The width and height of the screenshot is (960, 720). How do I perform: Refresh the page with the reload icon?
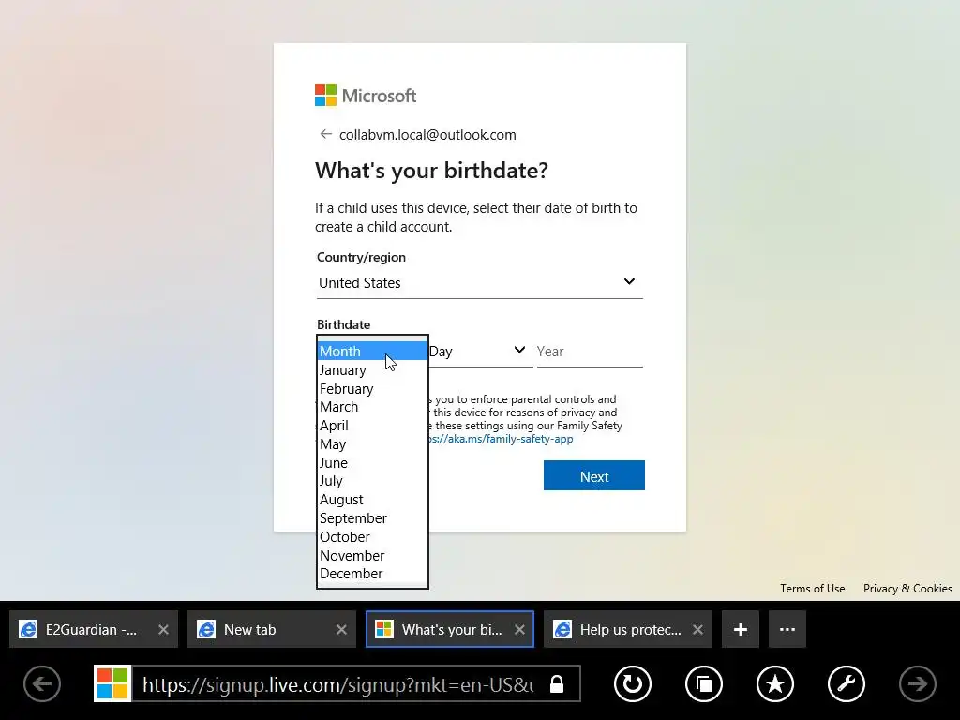[633, 683]
